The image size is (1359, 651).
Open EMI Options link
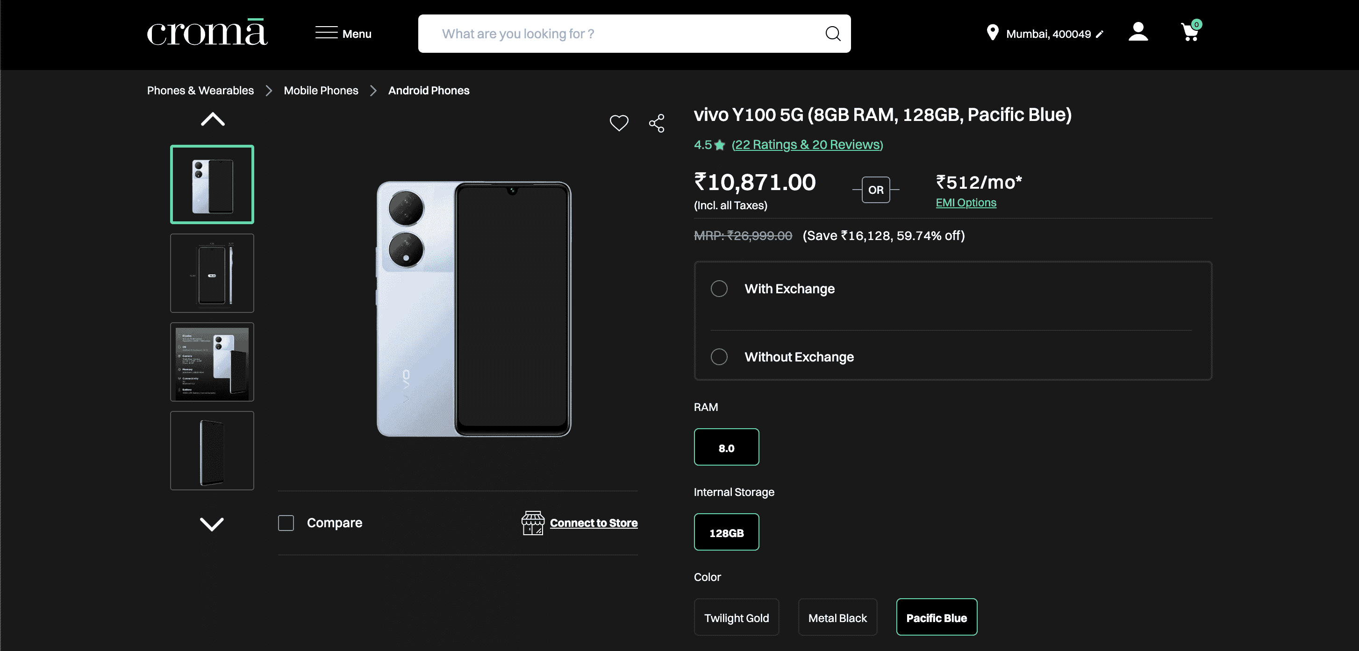coord(966,203)
